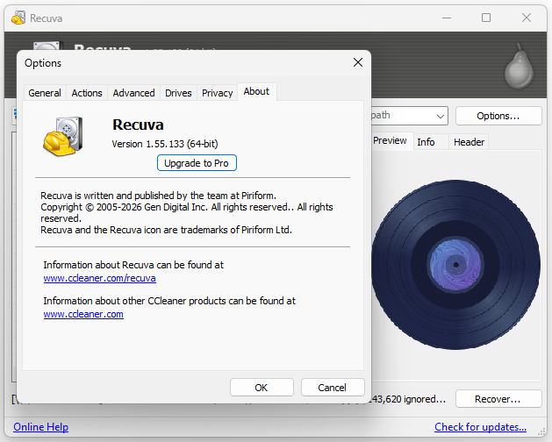
Task: Click the Recuva title bar app icon
Action: (18, 18)
